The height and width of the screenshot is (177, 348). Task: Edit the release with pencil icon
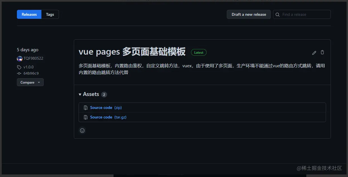pyautogui.click(x=314, y=53)
